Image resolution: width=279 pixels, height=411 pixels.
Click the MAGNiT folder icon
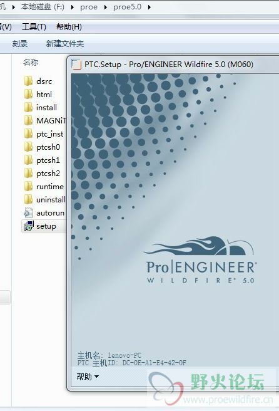pos(28,120)
